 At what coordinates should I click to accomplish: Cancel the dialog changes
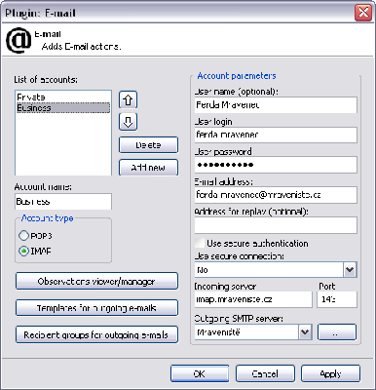coord(265,373)
